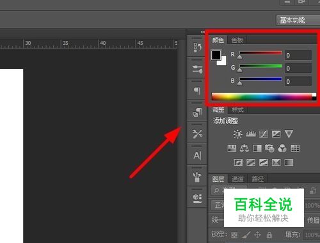Image resolution: width=320 pixels, height=243 pixels.
Task: Add a Vibrance adjustment (triangle icon)
Action: (289, 134)
